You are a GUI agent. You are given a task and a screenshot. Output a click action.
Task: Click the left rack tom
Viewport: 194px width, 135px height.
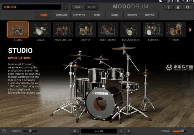pos(96,75)
